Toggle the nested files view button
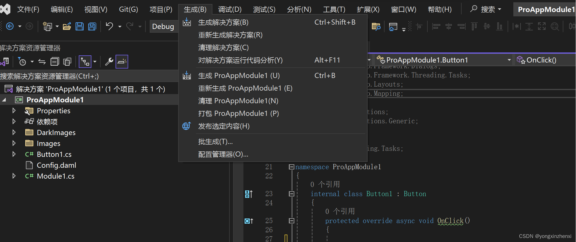Image resolution: width=576 pixels, height=242 pixels. pos(85,62)
